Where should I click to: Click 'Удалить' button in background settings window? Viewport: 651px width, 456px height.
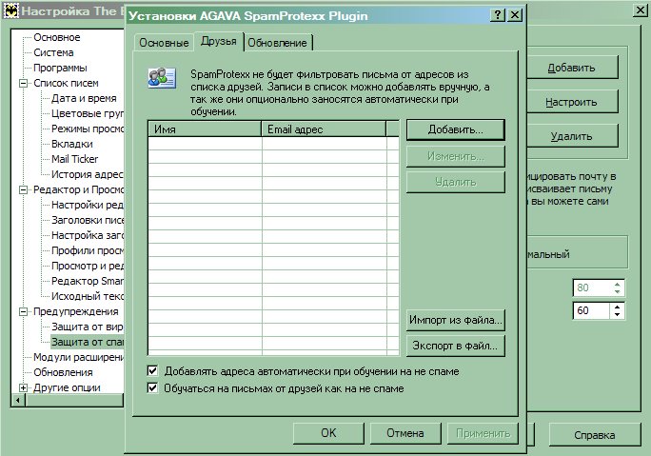(x=572, y=136)
